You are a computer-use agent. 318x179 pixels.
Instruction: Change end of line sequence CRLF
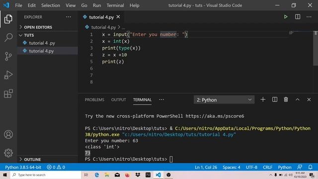pyautogui.click(x=267, y=167)
